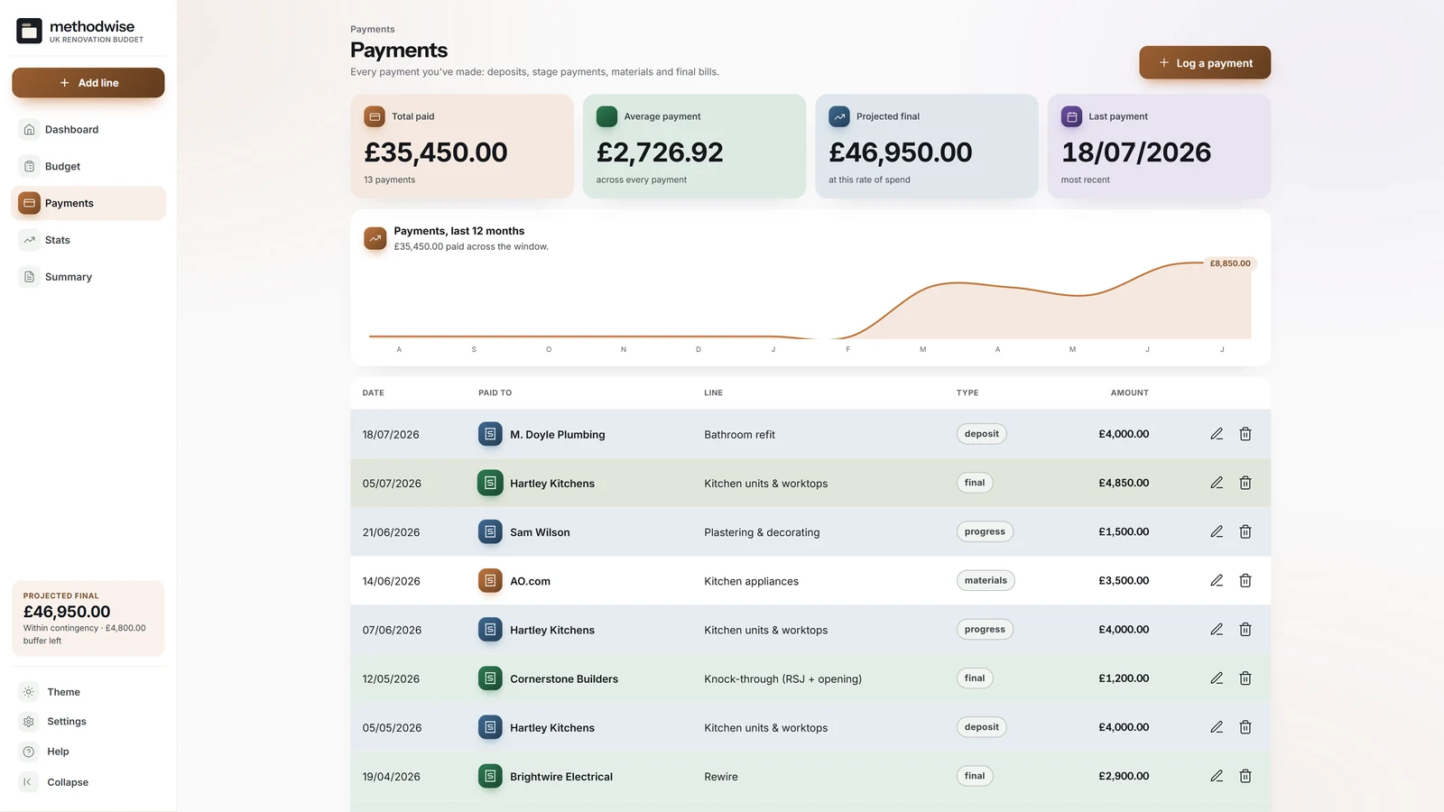Click the M. Doyle Plumbing payee icon

coord(490,434)
